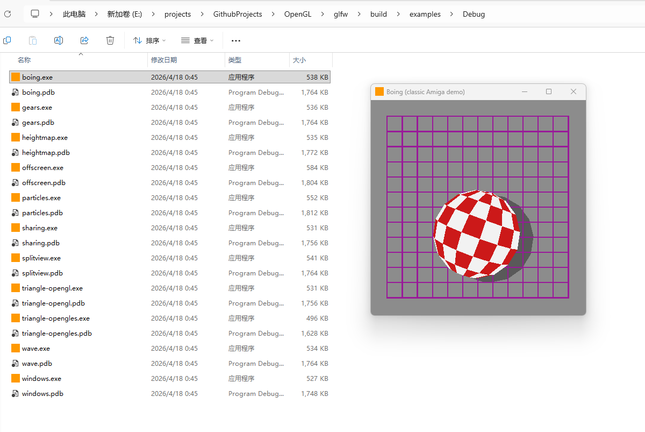Click the particles.pdb file icon
Image resolution: width=645 pixels, height=432 pixels.
pyautogui.click(x=16, y=213)
